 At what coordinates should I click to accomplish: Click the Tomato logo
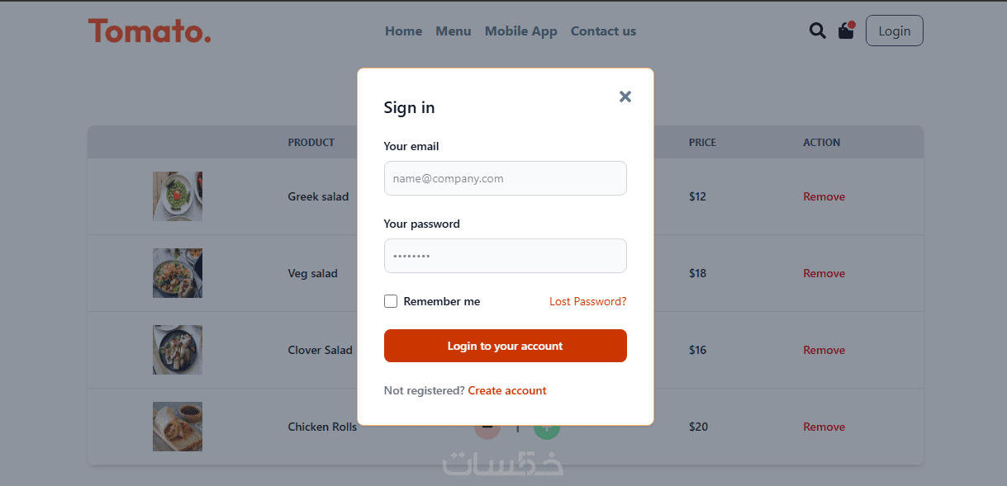[150, 31]
